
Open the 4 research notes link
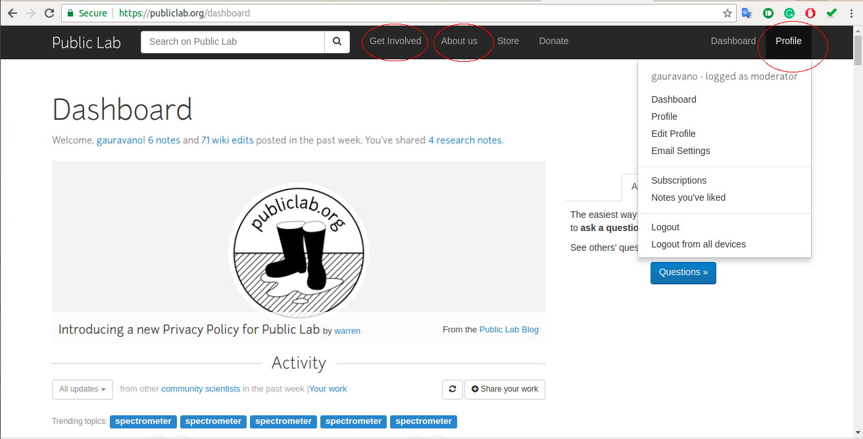[x=464, y=140]
